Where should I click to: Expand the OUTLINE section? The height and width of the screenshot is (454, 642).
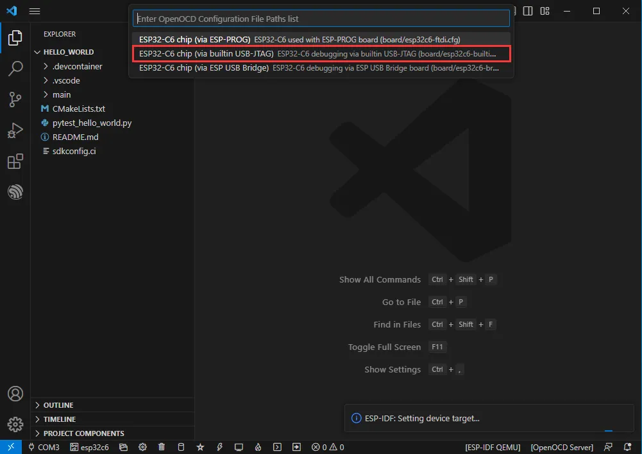[x=58, y=405]
